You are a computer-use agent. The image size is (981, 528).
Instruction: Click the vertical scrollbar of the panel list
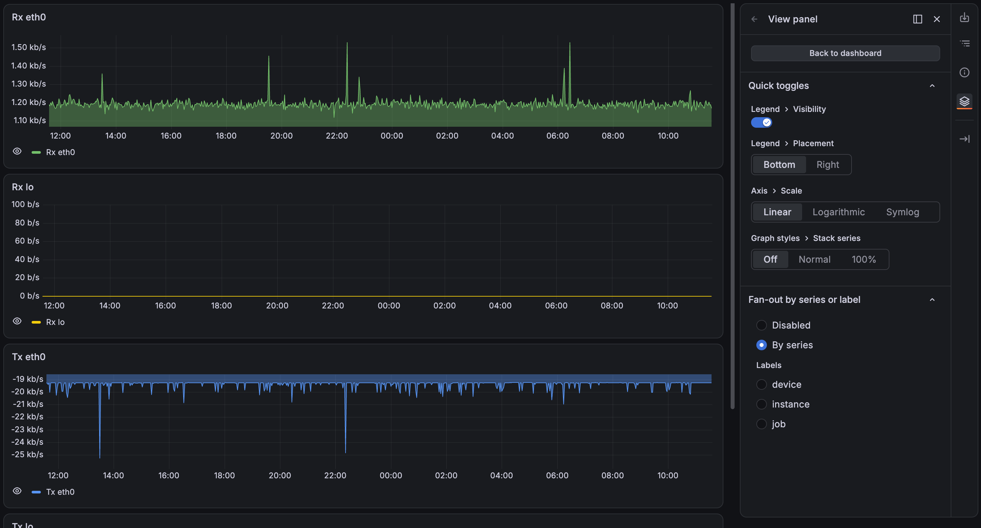pyautogui.click(x=732, y=205)
